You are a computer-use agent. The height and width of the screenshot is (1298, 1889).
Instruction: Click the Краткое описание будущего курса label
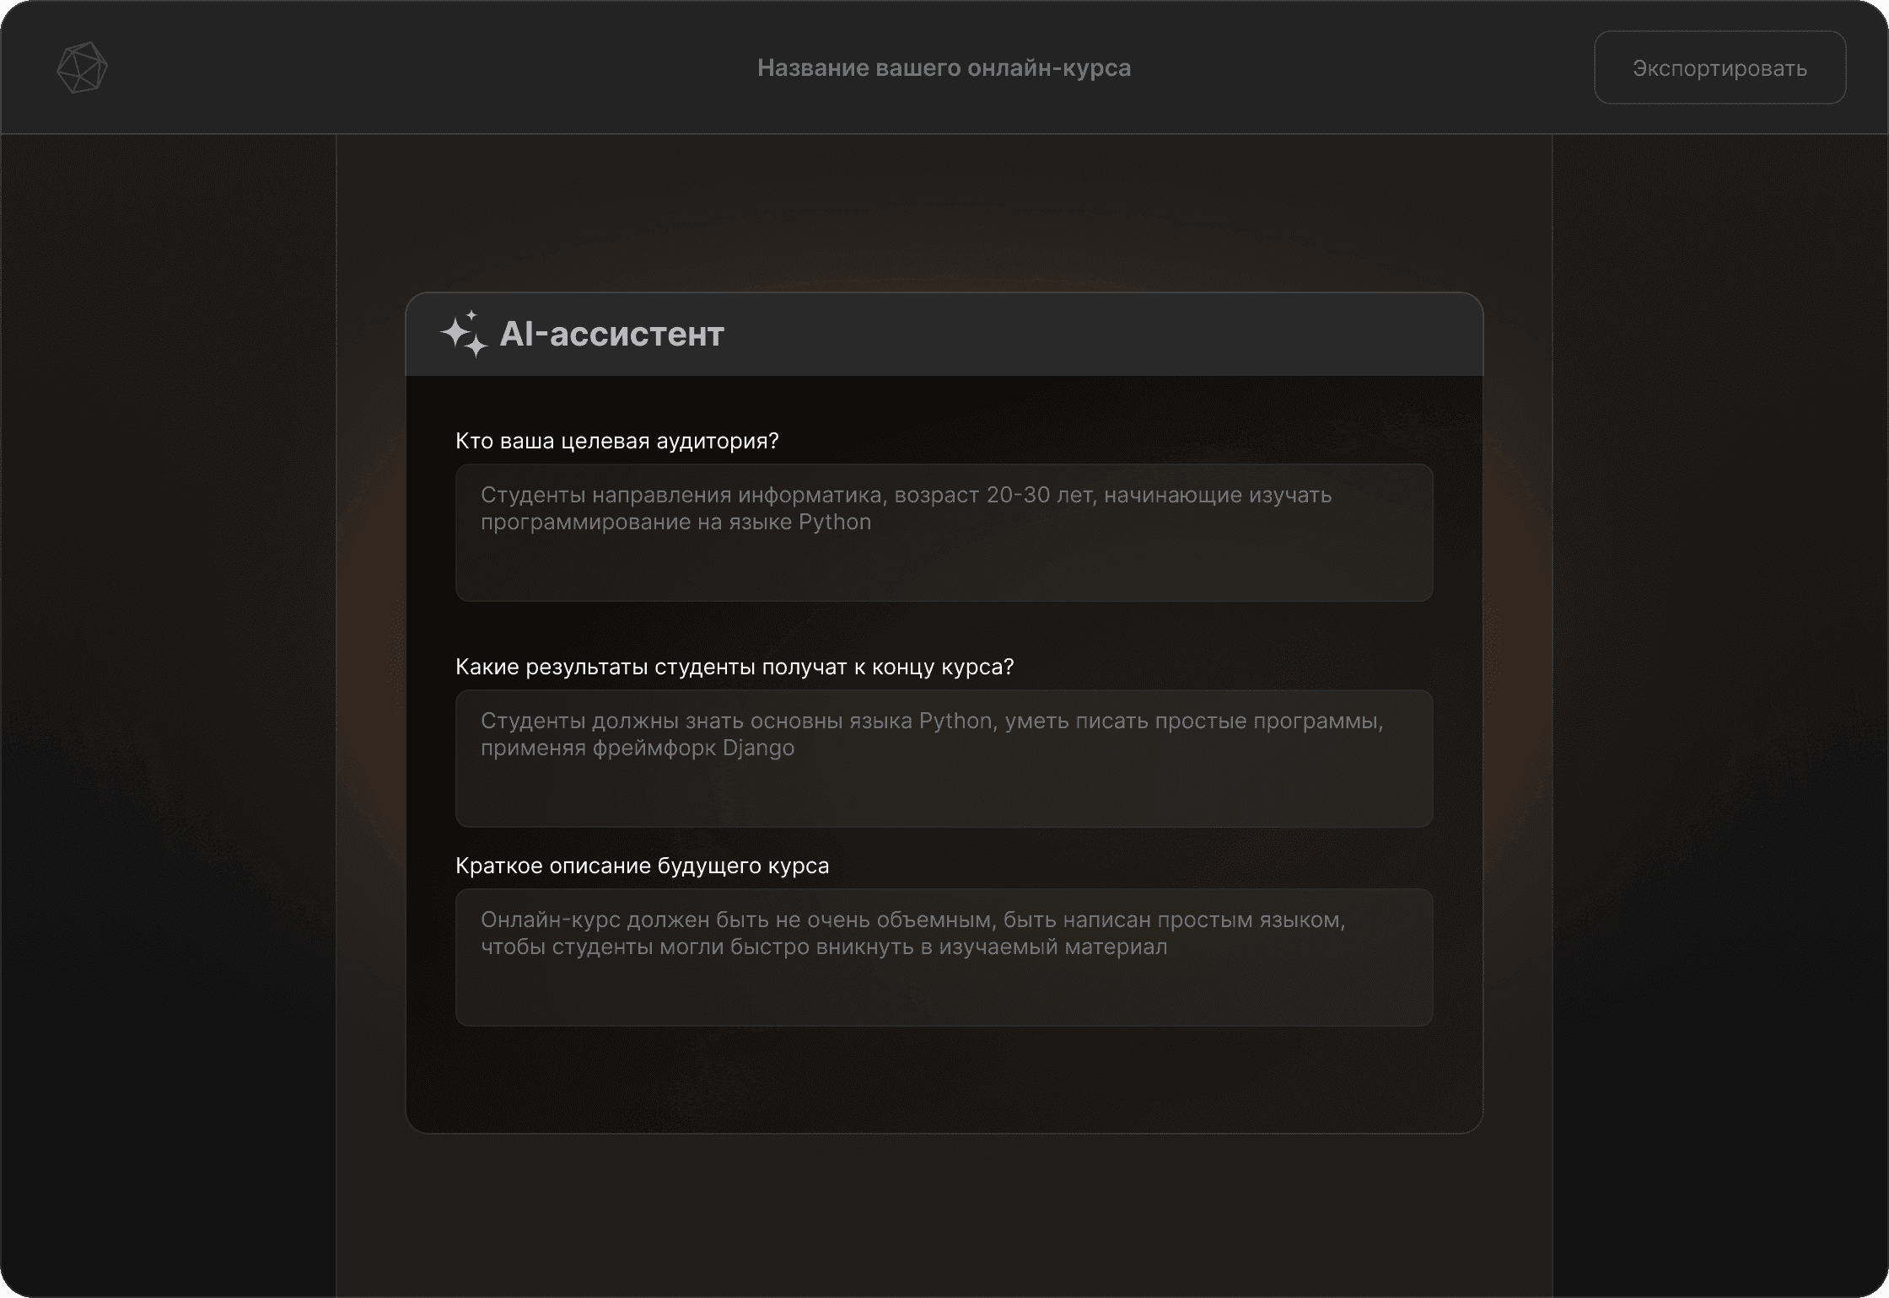tap(642, 866)
